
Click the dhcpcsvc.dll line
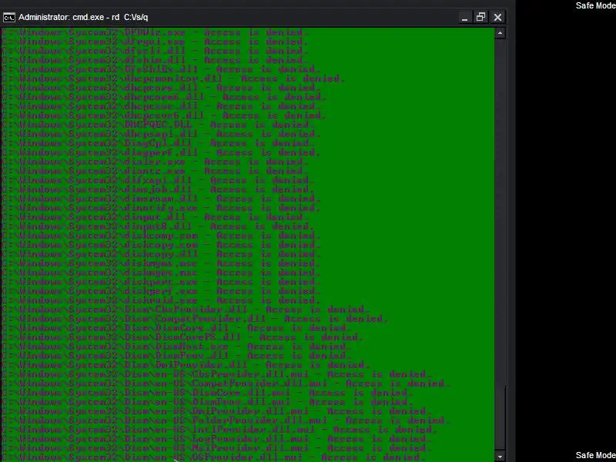click(x=161, y=106)
